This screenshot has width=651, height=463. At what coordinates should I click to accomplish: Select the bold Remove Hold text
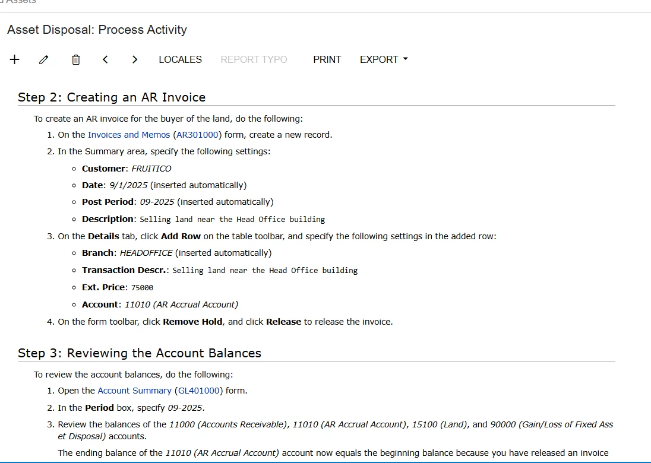(x=192, y=322)
